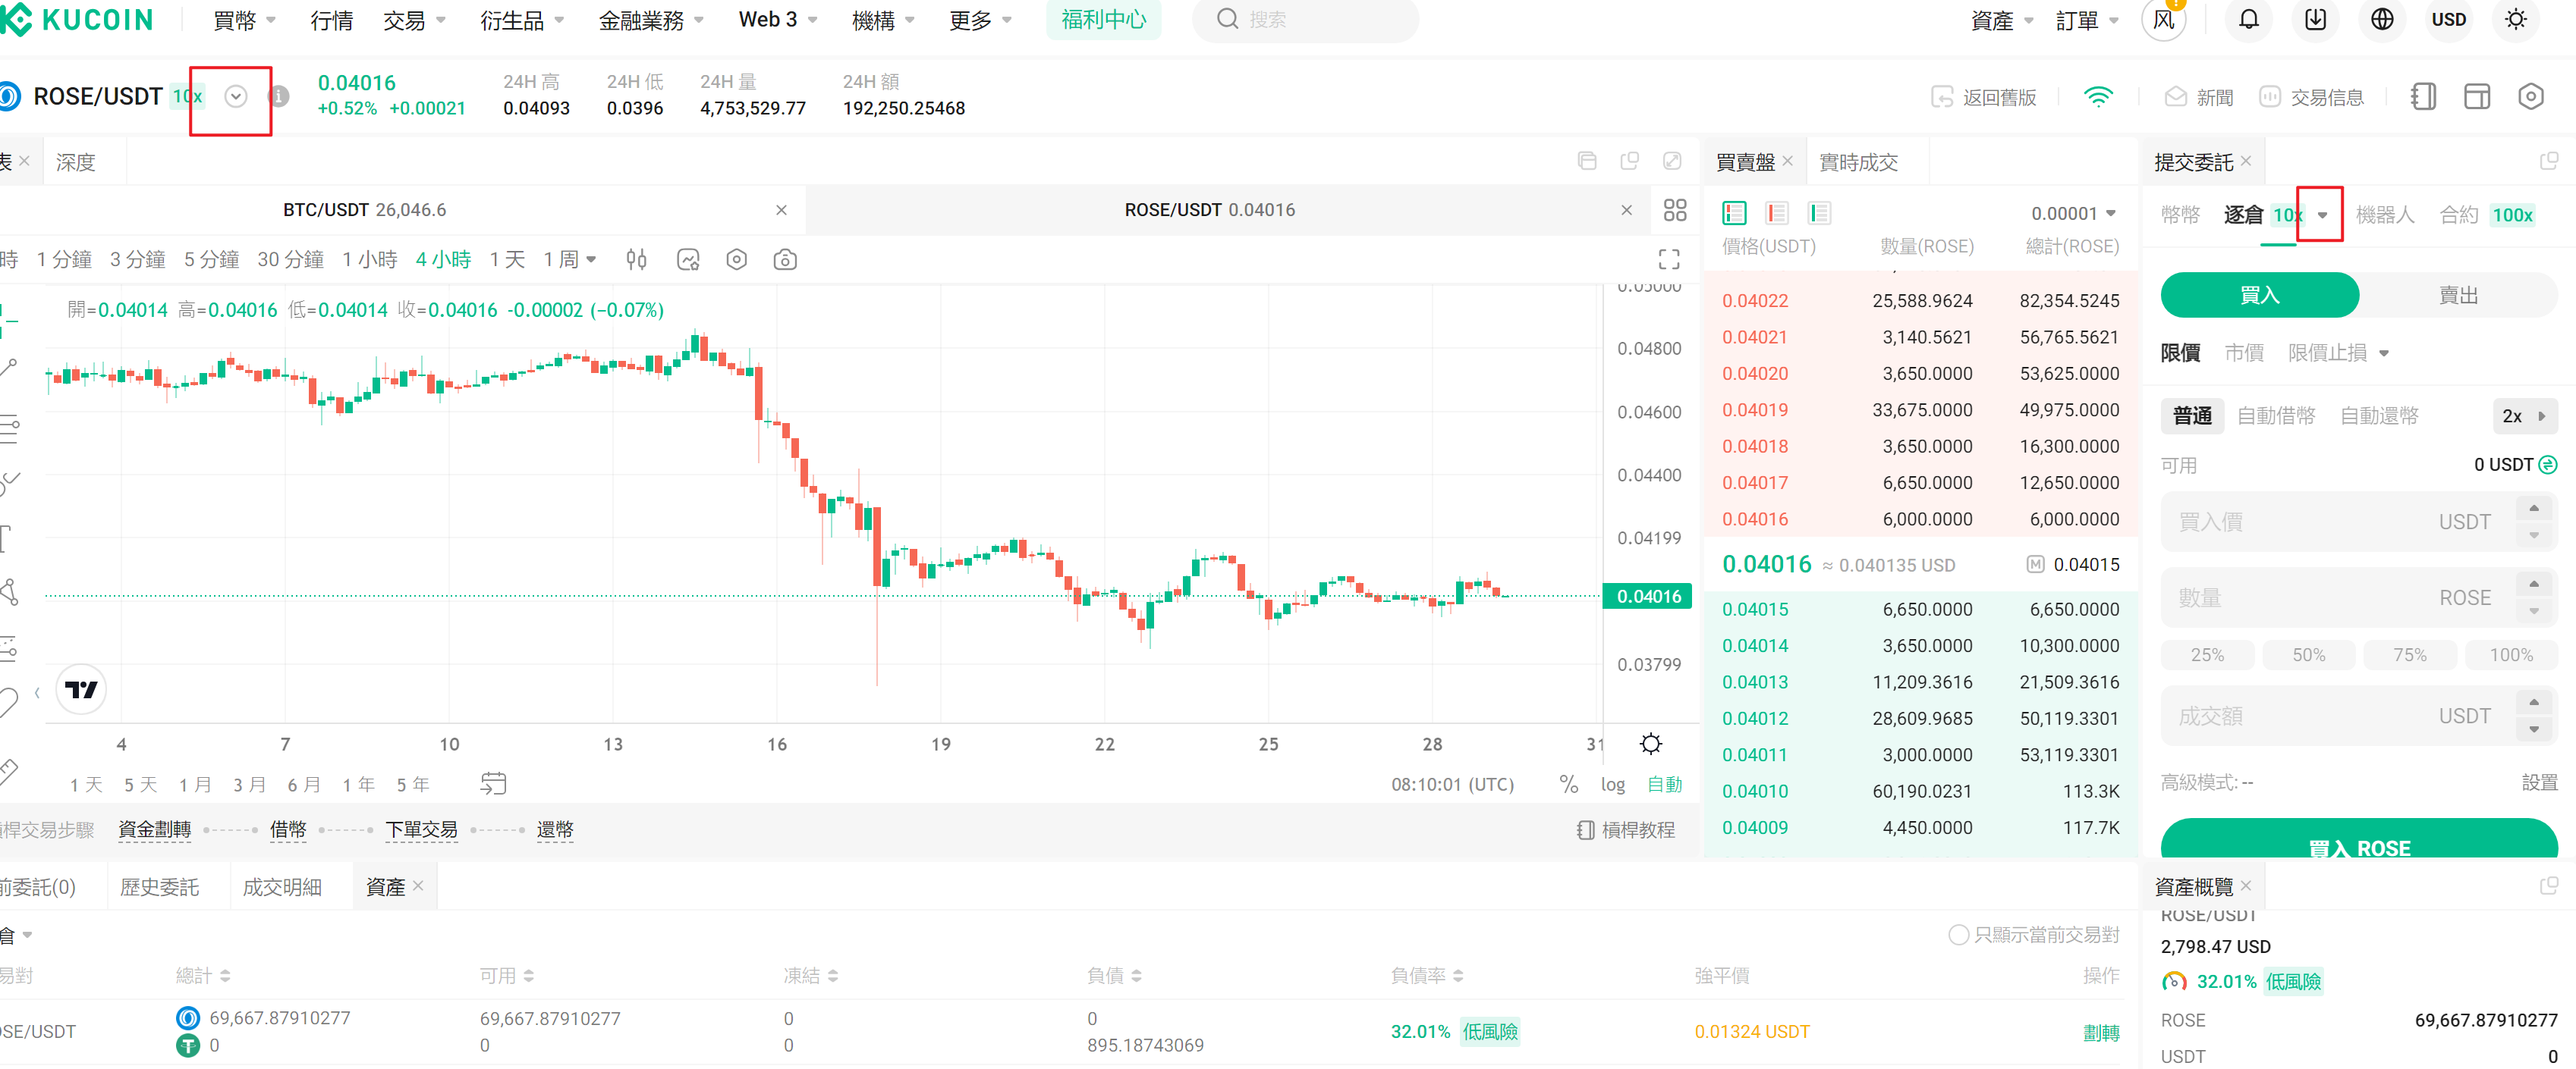Open chart settings in toolbar
Screen dimensions: 2576x1069
737,260
